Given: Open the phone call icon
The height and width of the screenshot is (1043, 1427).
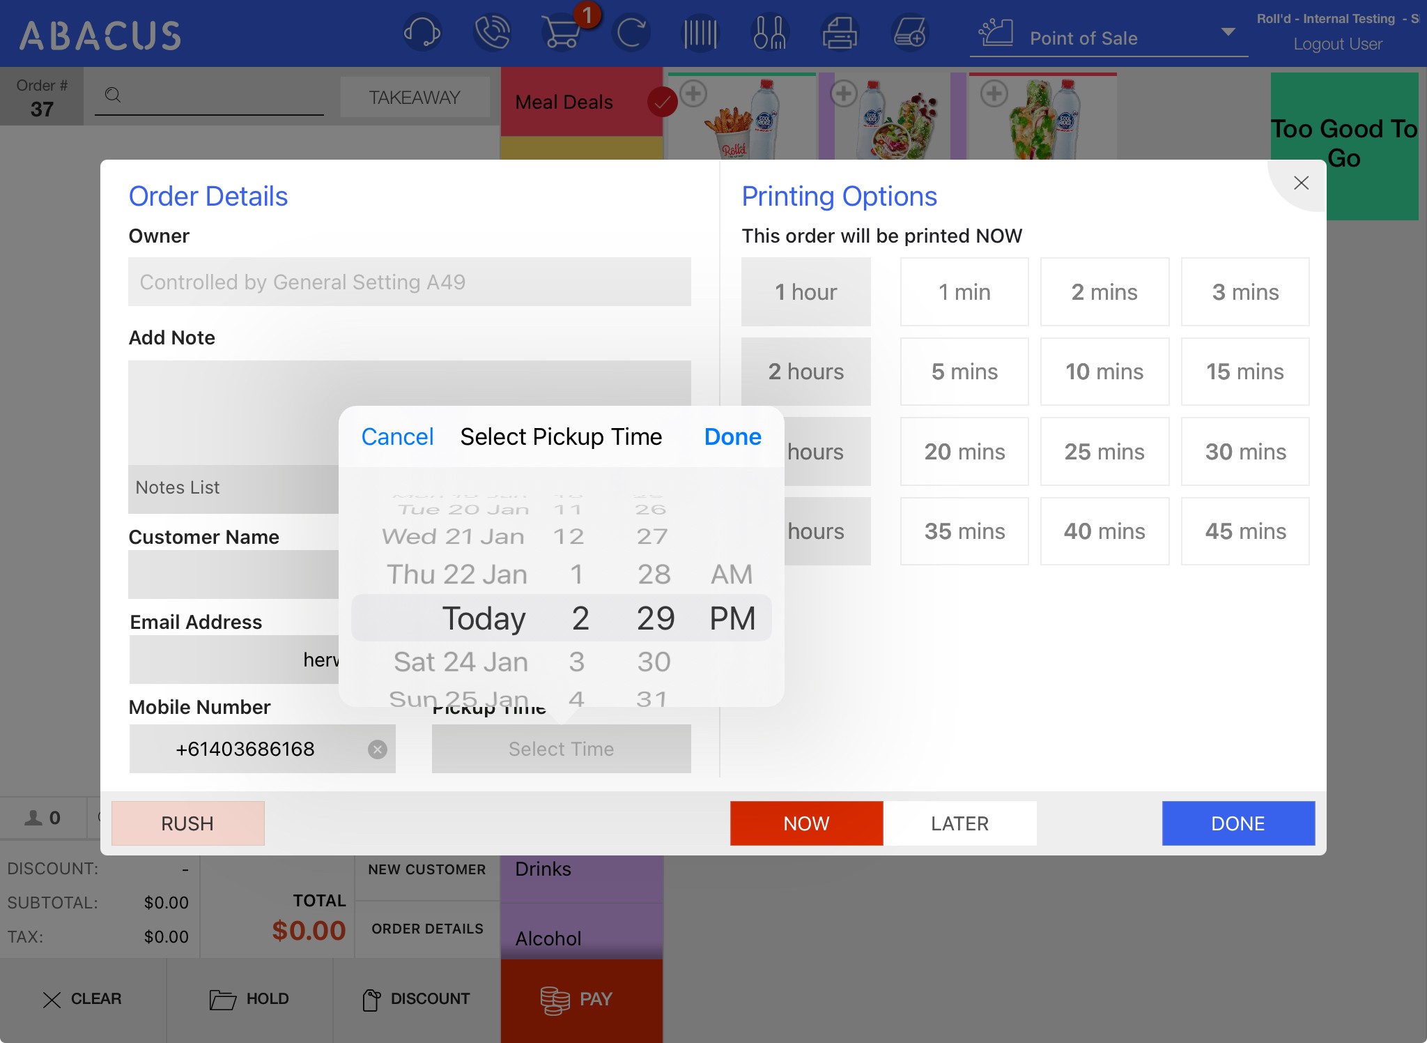Looking at the screenshot, I should pyautogui.click(x=492, y=33).
